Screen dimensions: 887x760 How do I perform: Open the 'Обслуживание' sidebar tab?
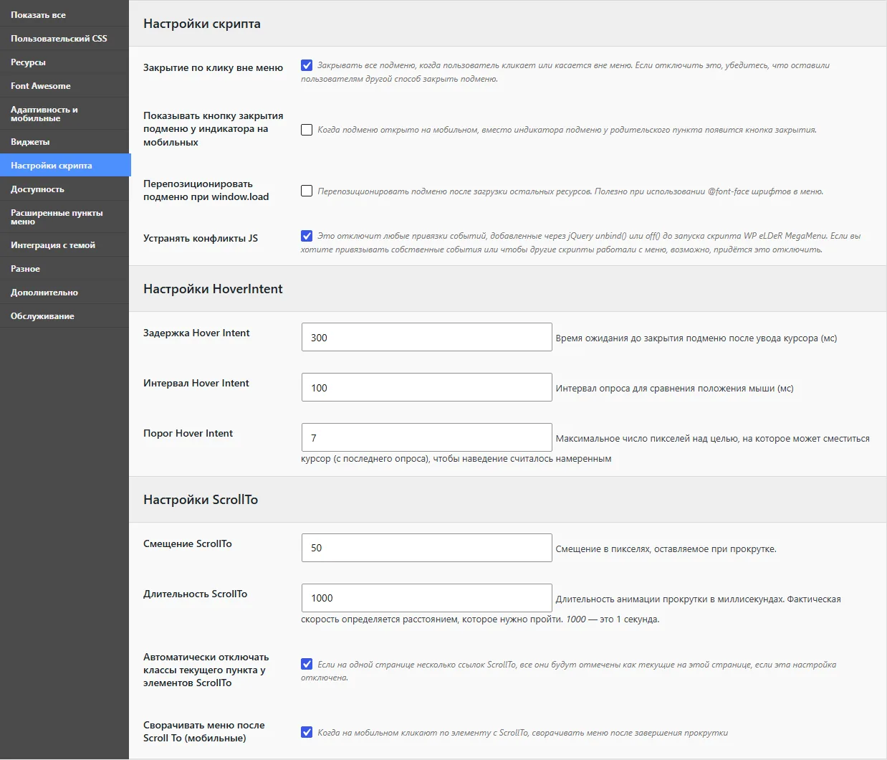[x=64, y=316]
